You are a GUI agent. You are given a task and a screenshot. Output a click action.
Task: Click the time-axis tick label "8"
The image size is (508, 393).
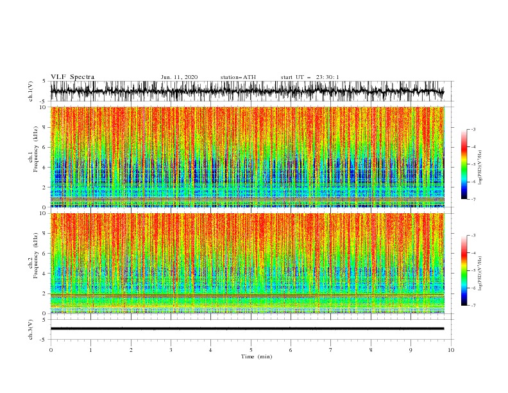[371, 350]
